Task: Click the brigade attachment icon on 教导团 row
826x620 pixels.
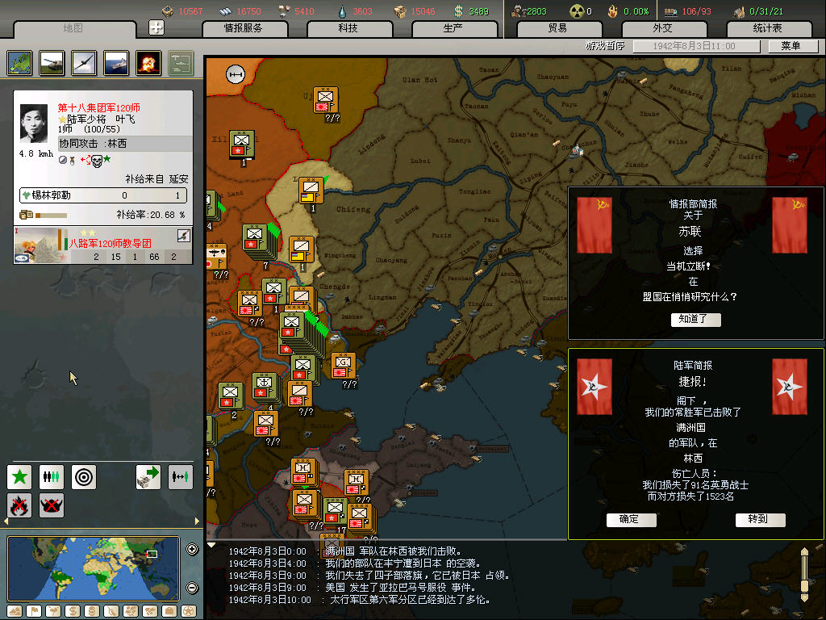Action: (x=183, y=236)
